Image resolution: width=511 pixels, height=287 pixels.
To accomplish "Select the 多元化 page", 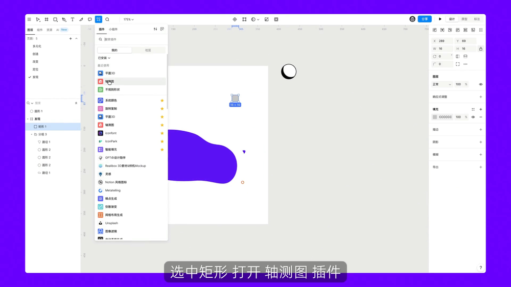I will [x=37, y=46].
